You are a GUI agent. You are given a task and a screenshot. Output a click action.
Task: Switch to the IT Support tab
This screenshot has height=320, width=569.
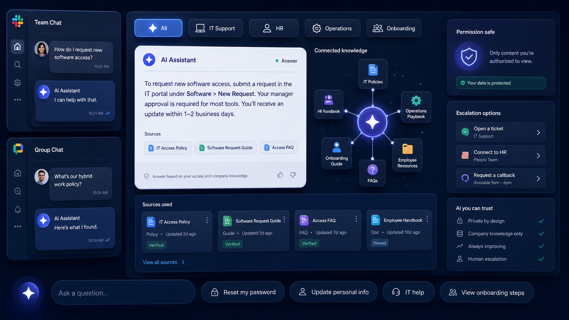[216, 28]
